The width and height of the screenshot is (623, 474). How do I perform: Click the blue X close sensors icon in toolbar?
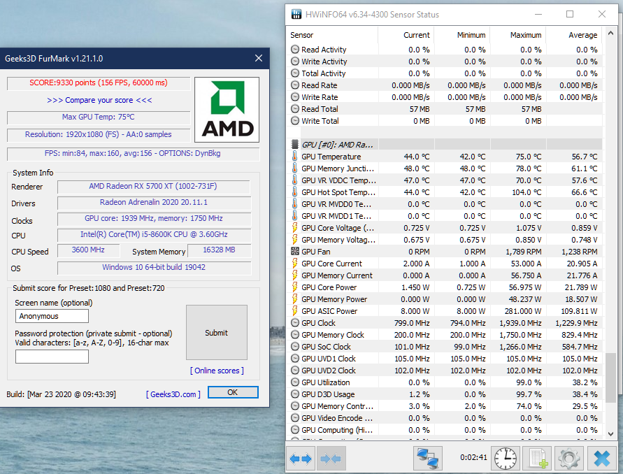click(601, 459)
